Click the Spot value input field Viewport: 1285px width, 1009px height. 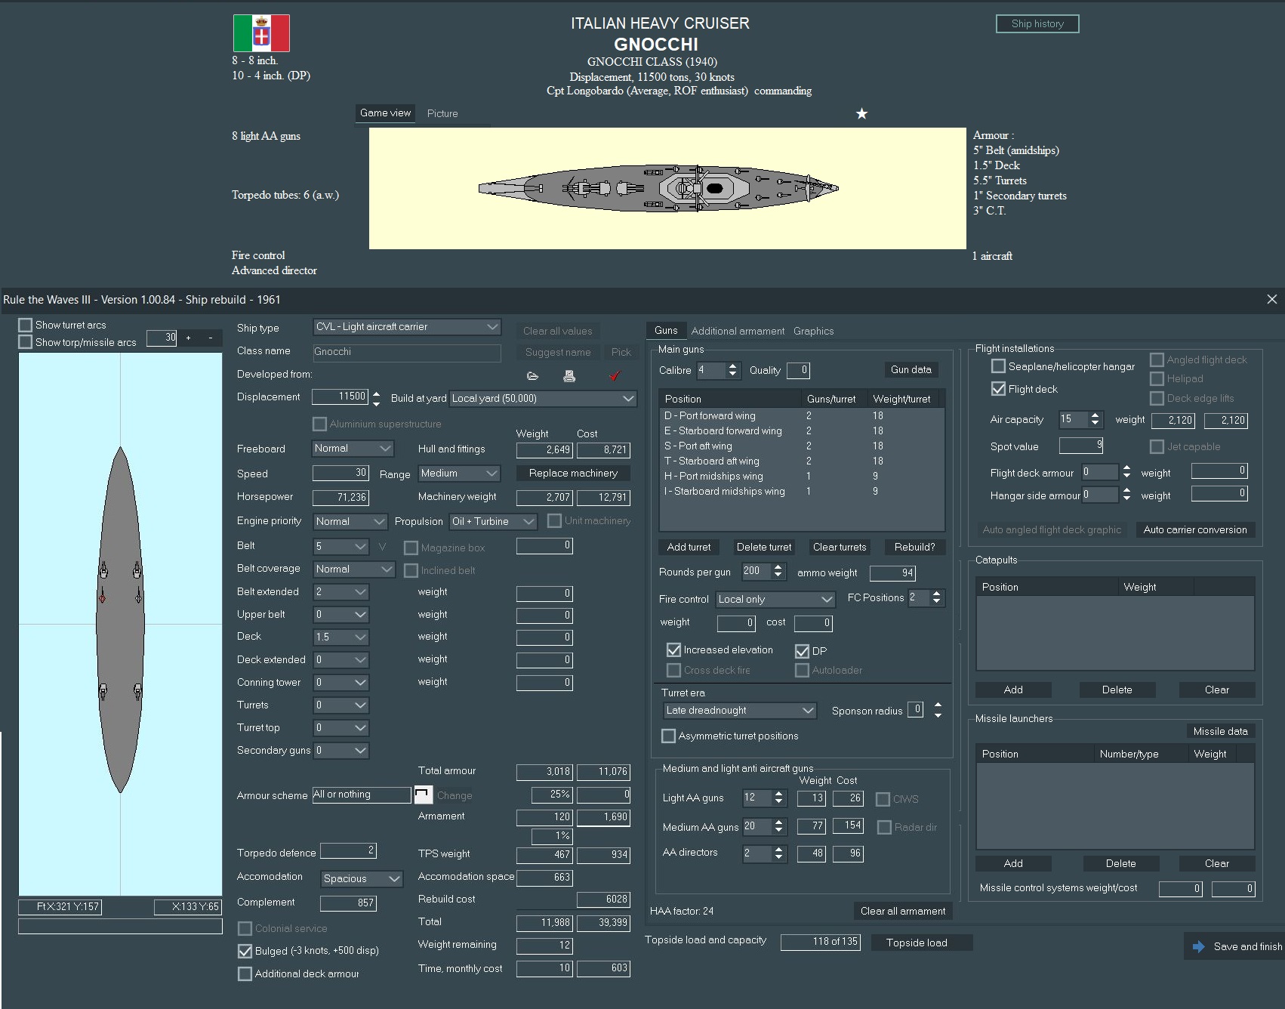[1082, 446]
